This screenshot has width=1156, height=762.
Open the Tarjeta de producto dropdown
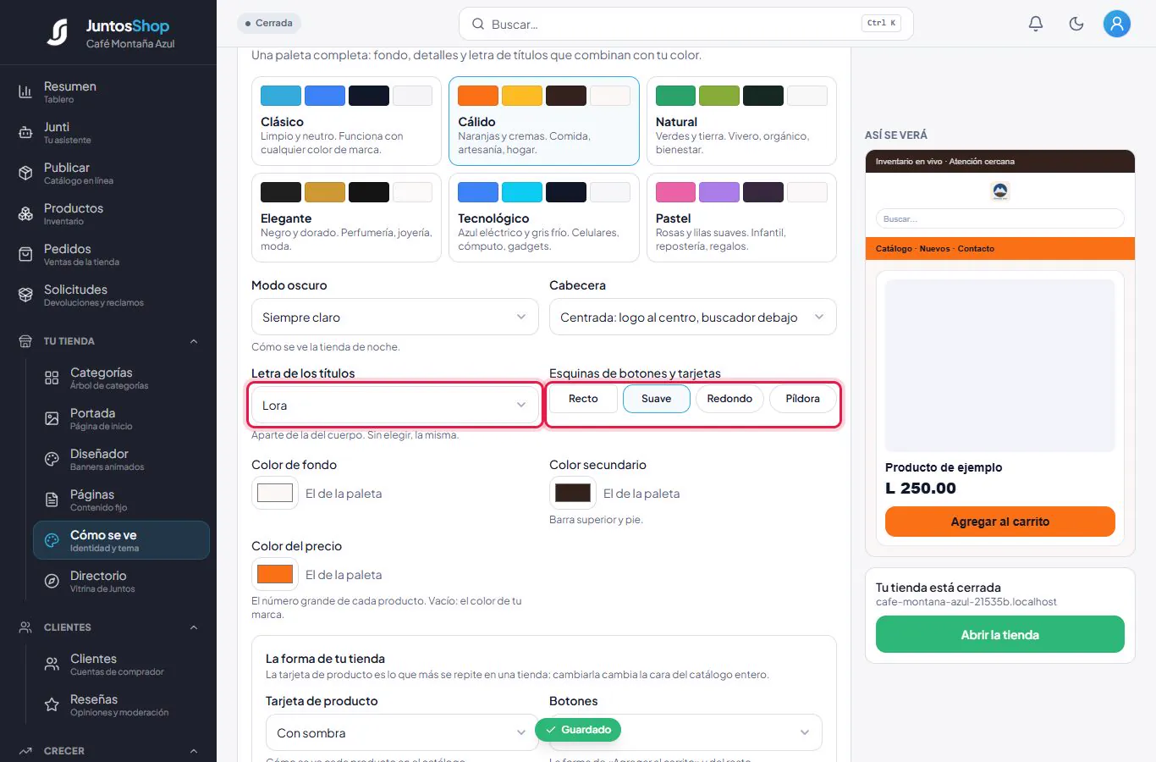pos(402,732)
